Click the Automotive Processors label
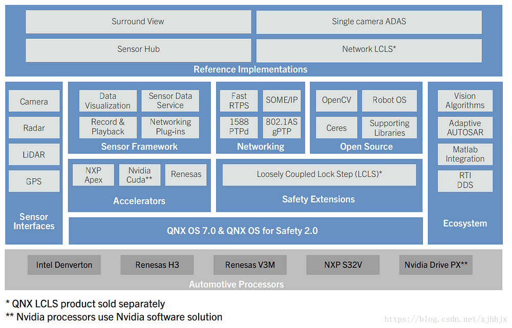The height and width of the screenshot is (328, 512). coord(237,284)
